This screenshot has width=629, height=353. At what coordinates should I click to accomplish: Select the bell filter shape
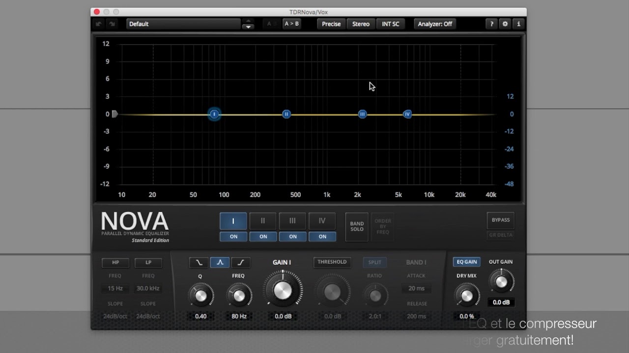click(220, 262)
